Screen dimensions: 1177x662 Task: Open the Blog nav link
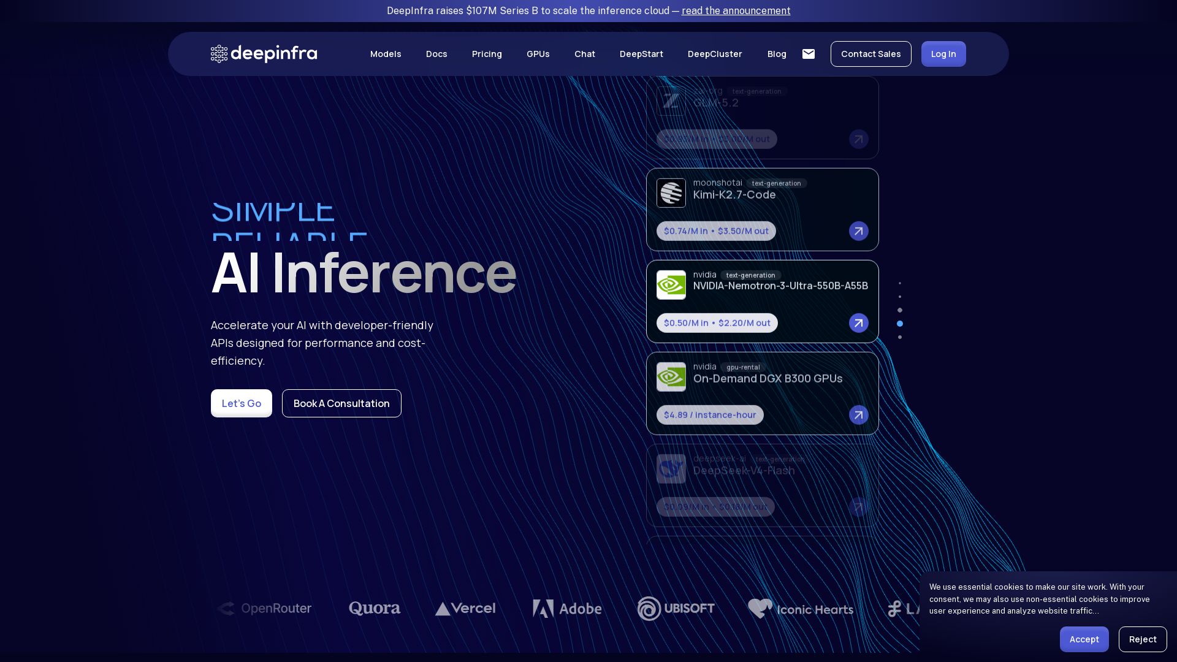[x=777, y=54]
